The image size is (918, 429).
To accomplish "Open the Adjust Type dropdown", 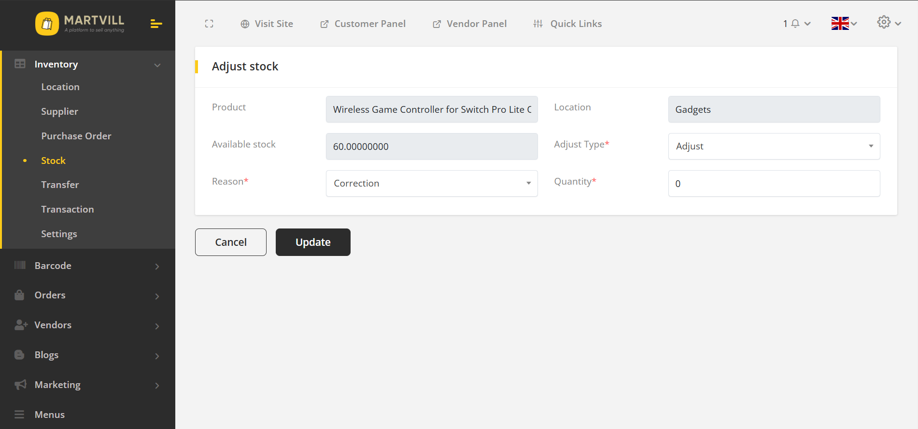I will (774, 146).
